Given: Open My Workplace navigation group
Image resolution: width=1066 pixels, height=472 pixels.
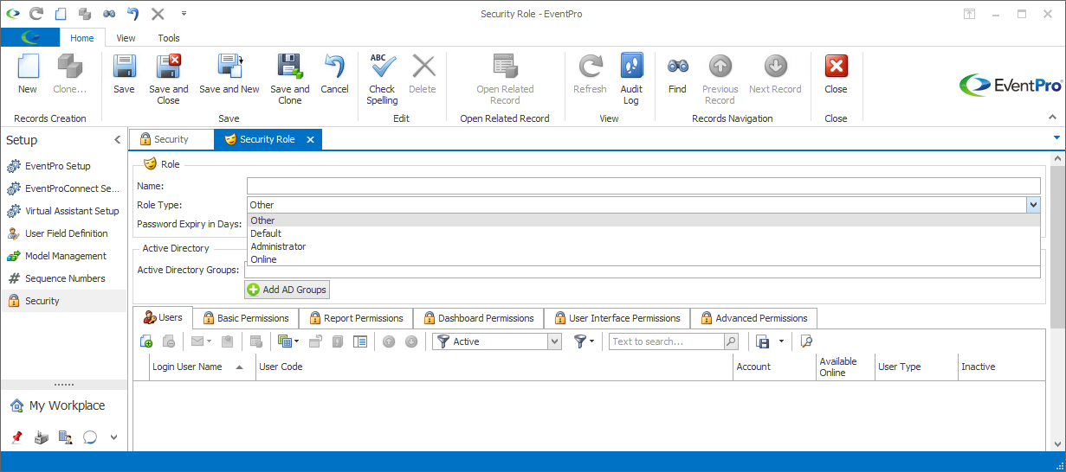Looking at the screenshot, I should click(63, 405).
